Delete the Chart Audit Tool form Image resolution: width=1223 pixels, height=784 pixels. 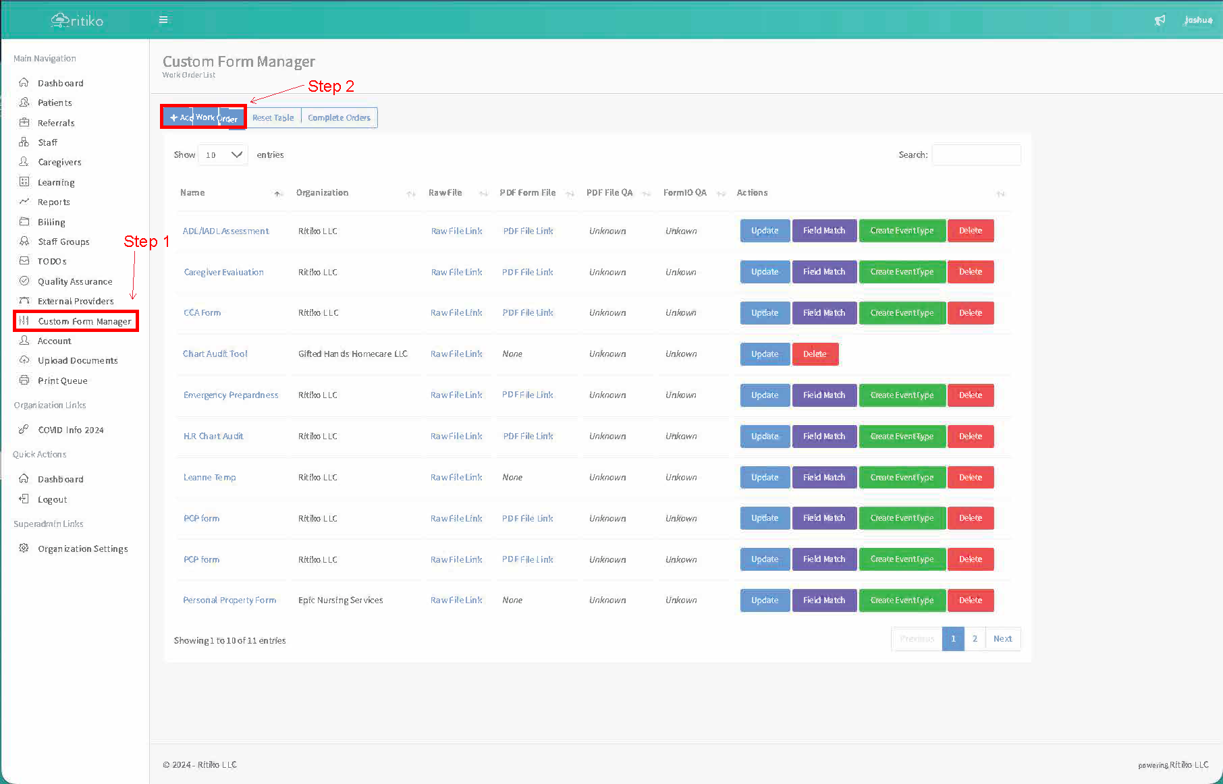[815, 354]
